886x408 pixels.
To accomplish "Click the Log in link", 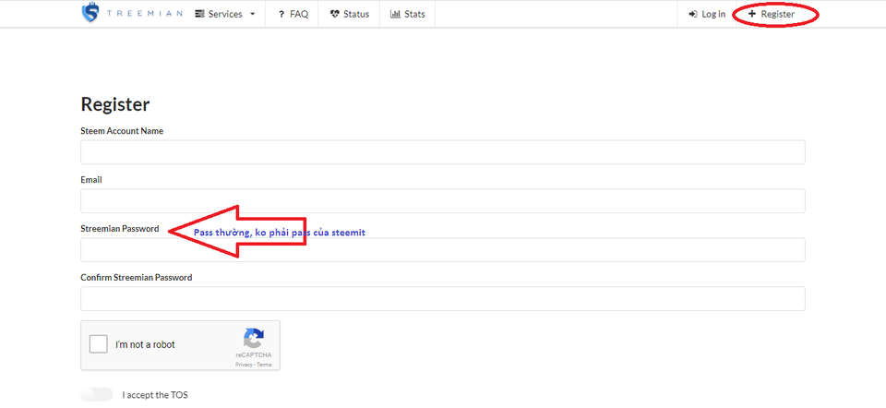I will point(707,14).
